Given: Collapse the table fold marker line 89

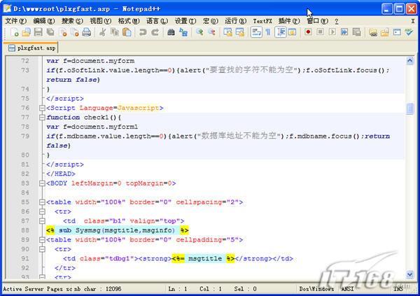Looking at the screenshot, I should (42, 240).
